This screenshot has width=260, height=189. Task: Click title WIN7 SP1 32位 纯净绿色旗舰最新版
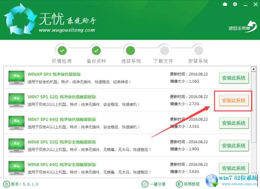[x=62, y=97]
